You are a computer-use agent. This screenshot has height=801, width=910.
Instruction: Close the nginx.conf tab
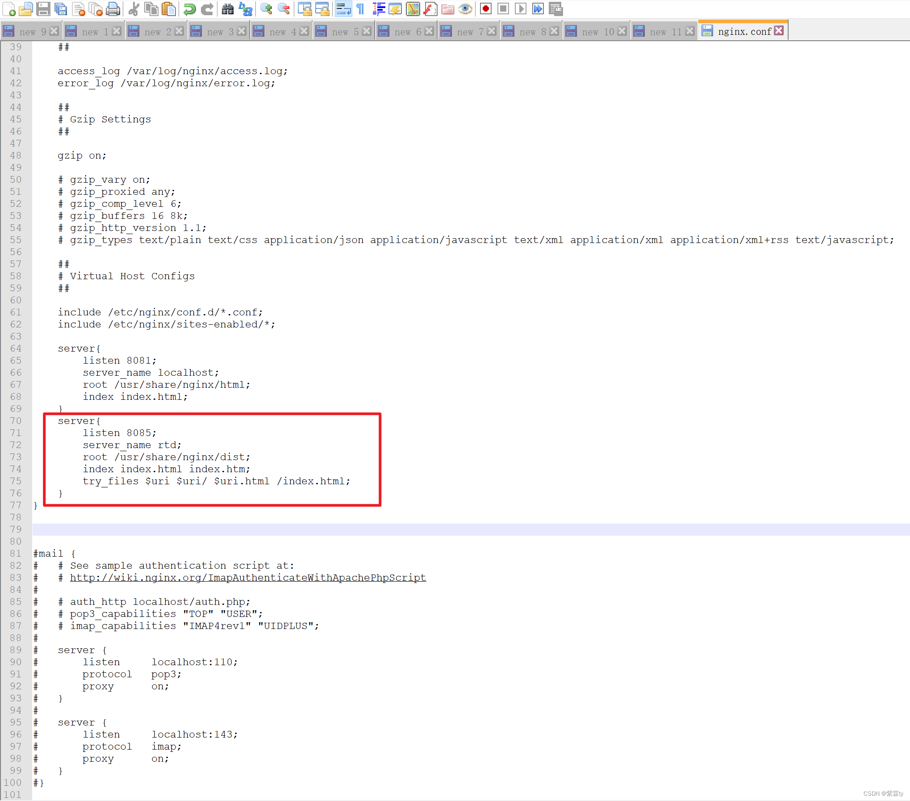coord(779,30)
